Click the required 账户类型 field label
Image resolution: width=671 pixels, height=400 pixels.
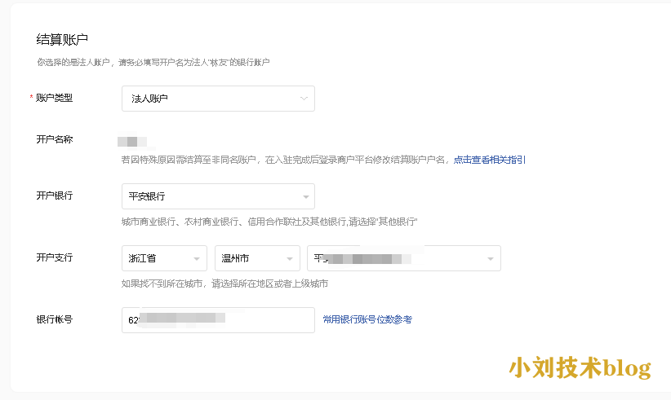[x=54, y=98]
